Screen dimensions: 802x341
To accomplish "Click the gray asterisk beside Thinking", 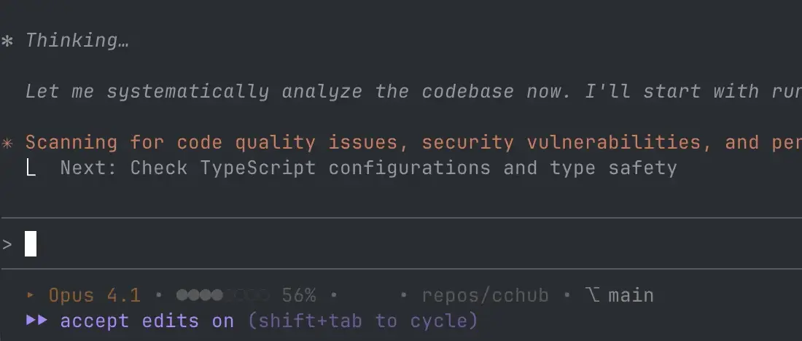I will pyautogui.click(x=7, y=41).
